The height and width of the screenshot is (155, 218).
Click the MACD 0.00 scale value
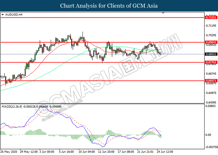[x=208, y=135]
